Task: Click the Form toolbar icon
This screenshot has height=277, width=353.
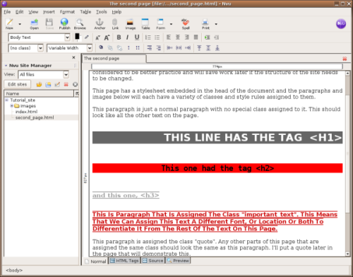Action: [x=160, y=23]
